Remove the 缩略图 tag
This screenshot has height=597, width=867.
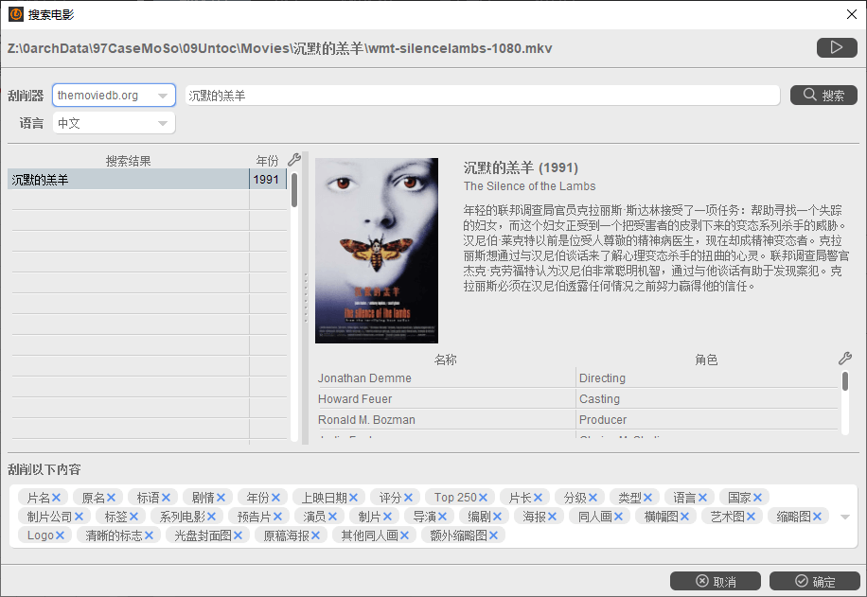(817, 517)
